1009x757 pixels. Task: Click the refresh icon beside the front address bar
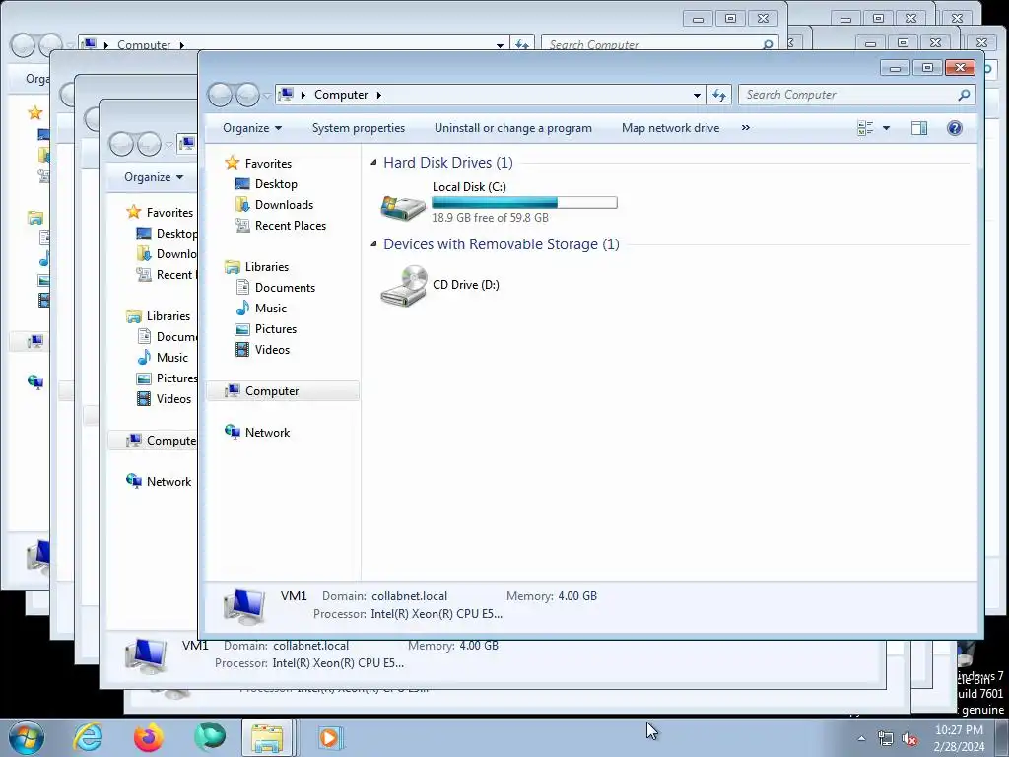click(718, 96)
